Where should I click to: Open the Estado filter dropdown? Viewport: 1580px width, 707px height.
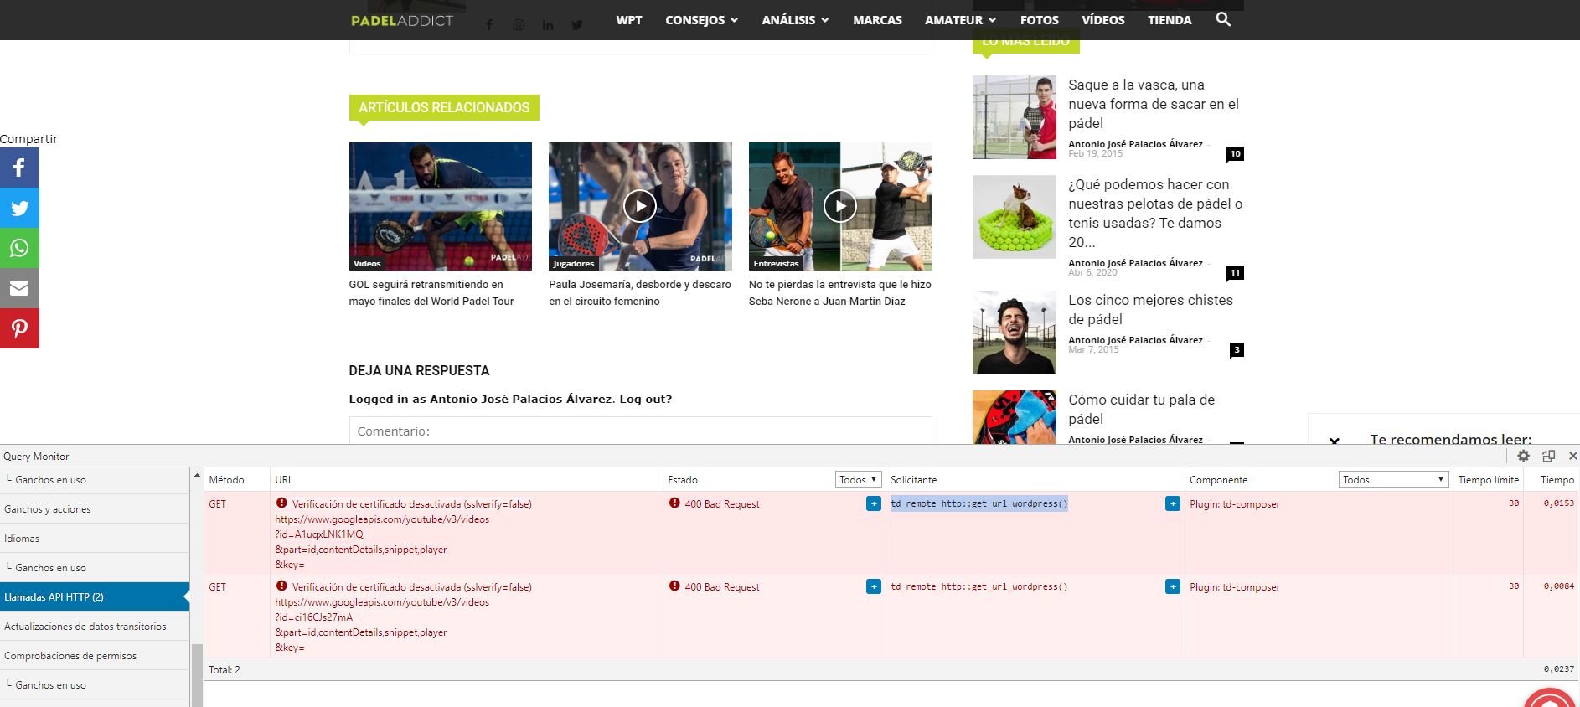point(858,479)
